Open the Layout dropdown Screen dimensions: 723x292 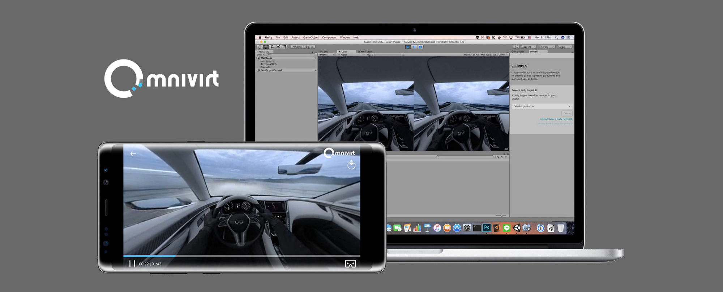click(x=565, y=47)
